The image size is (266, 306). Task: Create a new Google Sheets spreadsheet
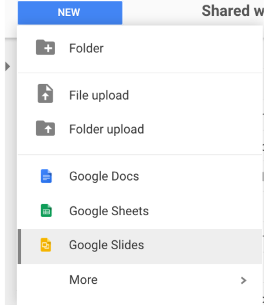(x=139, y=211)
